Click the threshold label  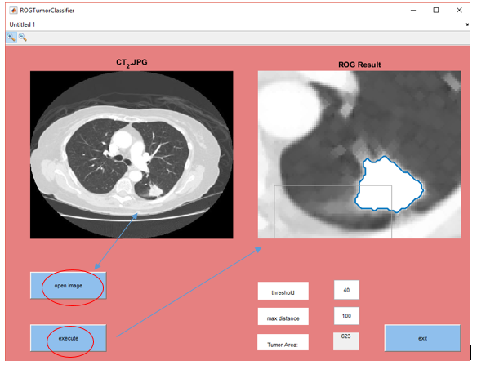(283, 291)
